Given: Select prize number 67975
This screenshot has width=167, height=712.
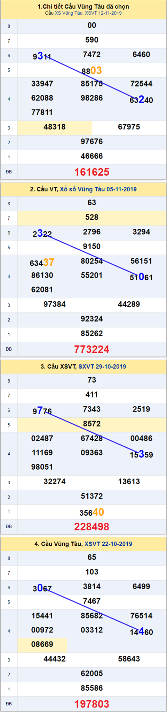Looking at the screenshot, I should coord(129,127).
